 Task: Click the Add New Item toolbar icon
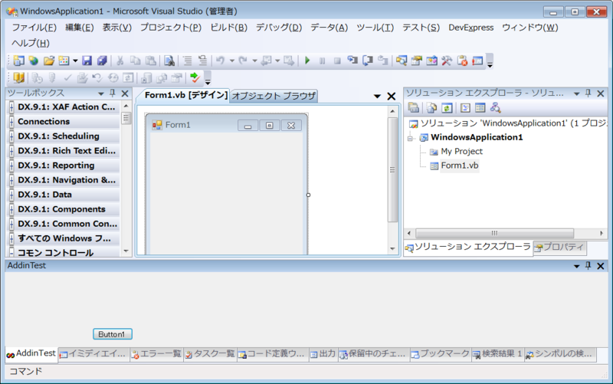(64, 61)
